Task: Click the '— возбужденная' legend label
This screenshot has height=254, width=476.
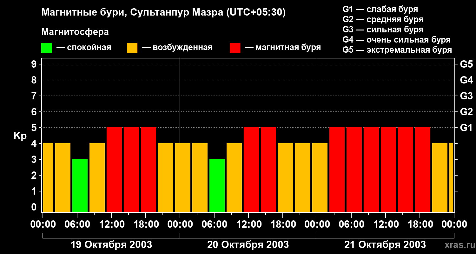Action: (177, 48)
